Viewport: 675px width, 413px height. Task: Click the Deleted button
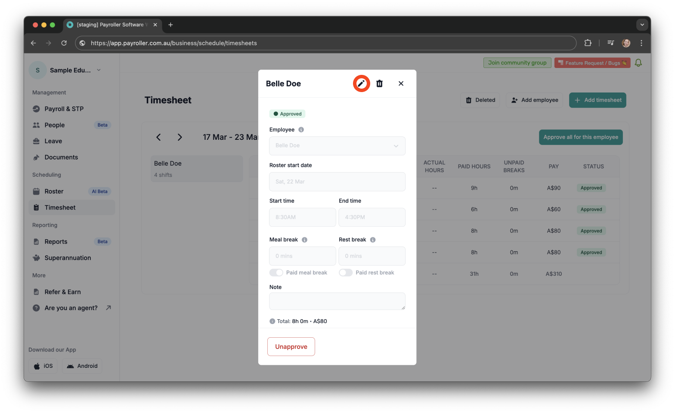480,100
